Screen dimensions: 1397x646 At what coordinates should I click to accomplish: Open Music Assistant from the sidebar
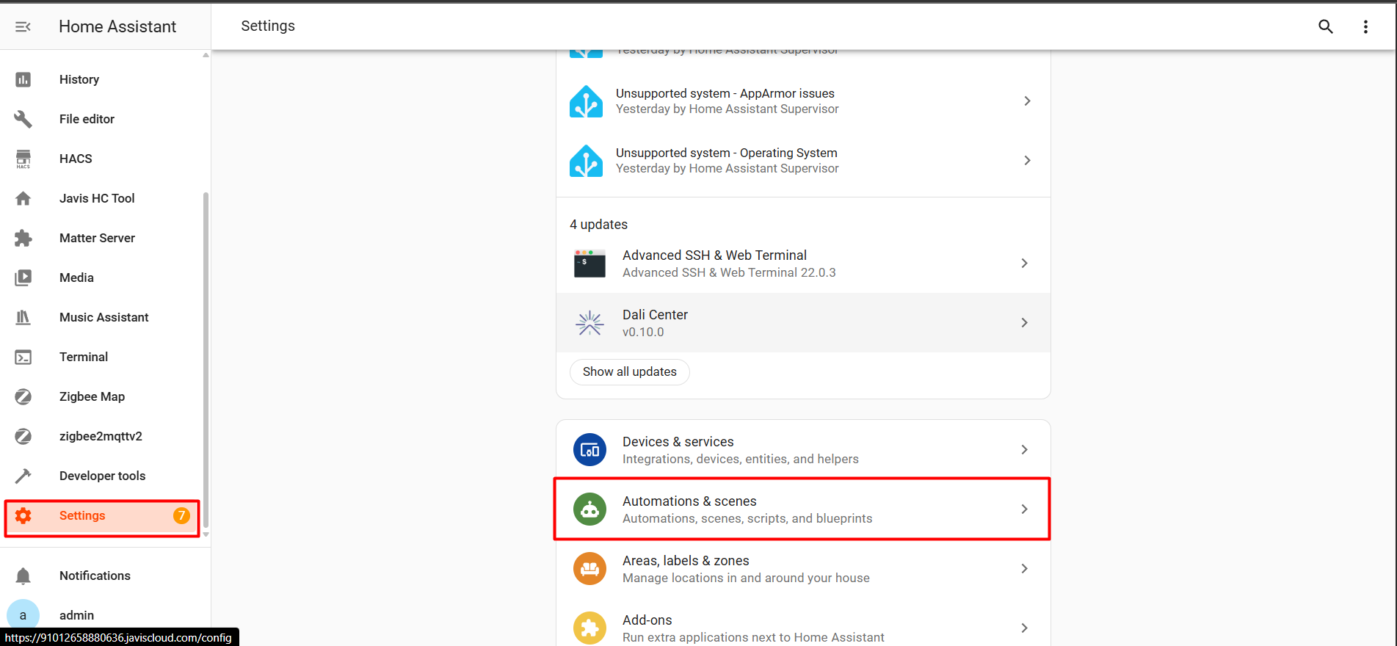[104, 317]
